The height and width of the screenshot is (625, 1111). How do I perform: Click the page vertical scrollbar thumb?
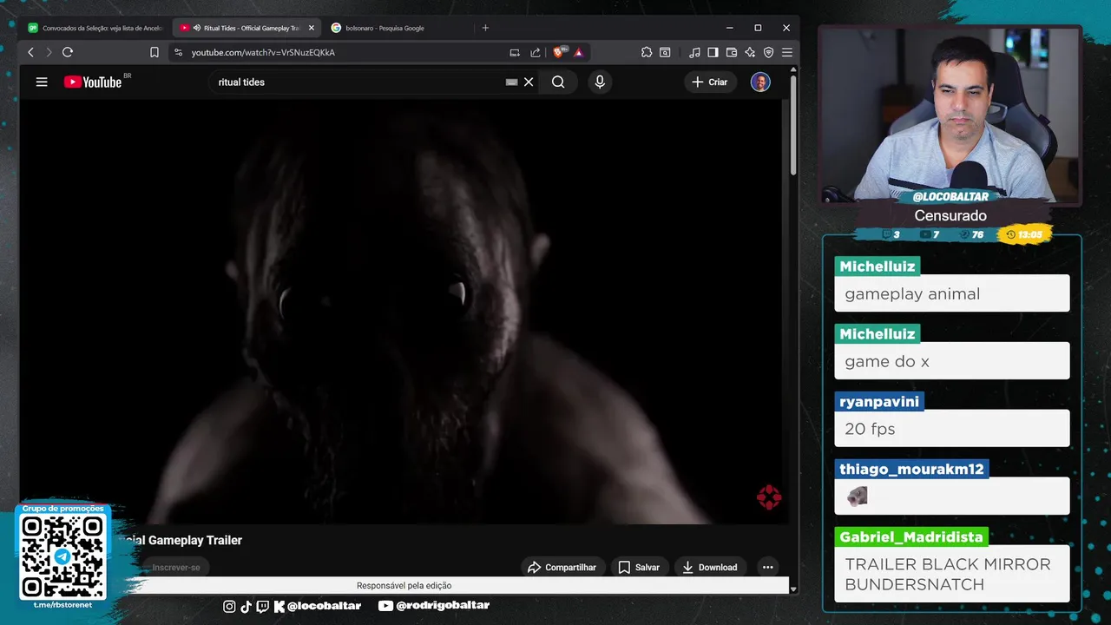[793, 126]
